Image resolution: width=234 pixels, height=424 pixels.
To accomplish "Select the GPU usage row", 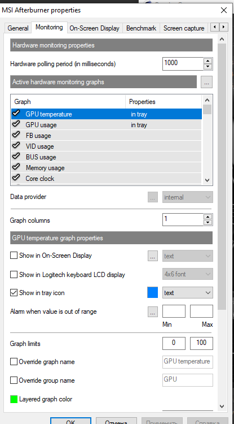I will (x=107, y=125).
